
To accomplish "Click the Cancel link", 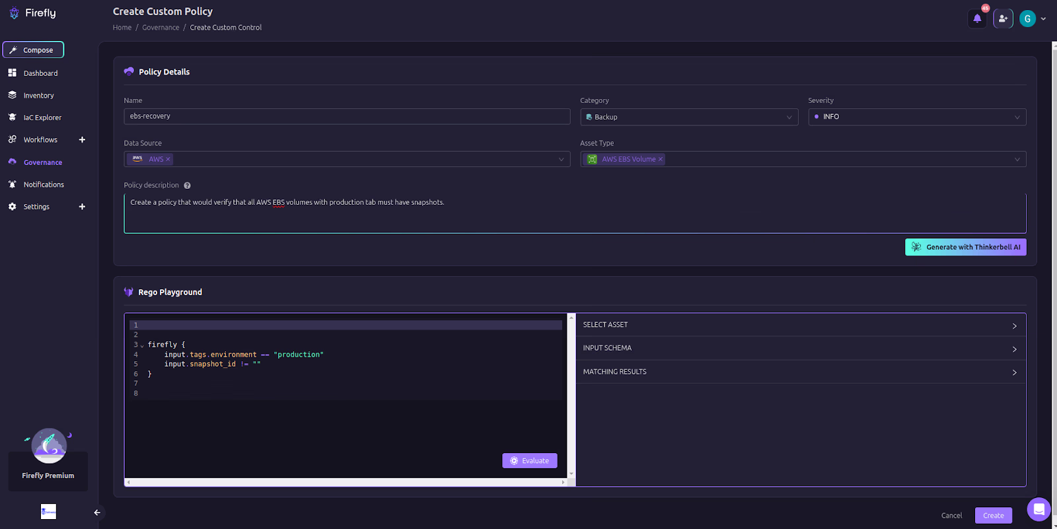I will [951, 516].
